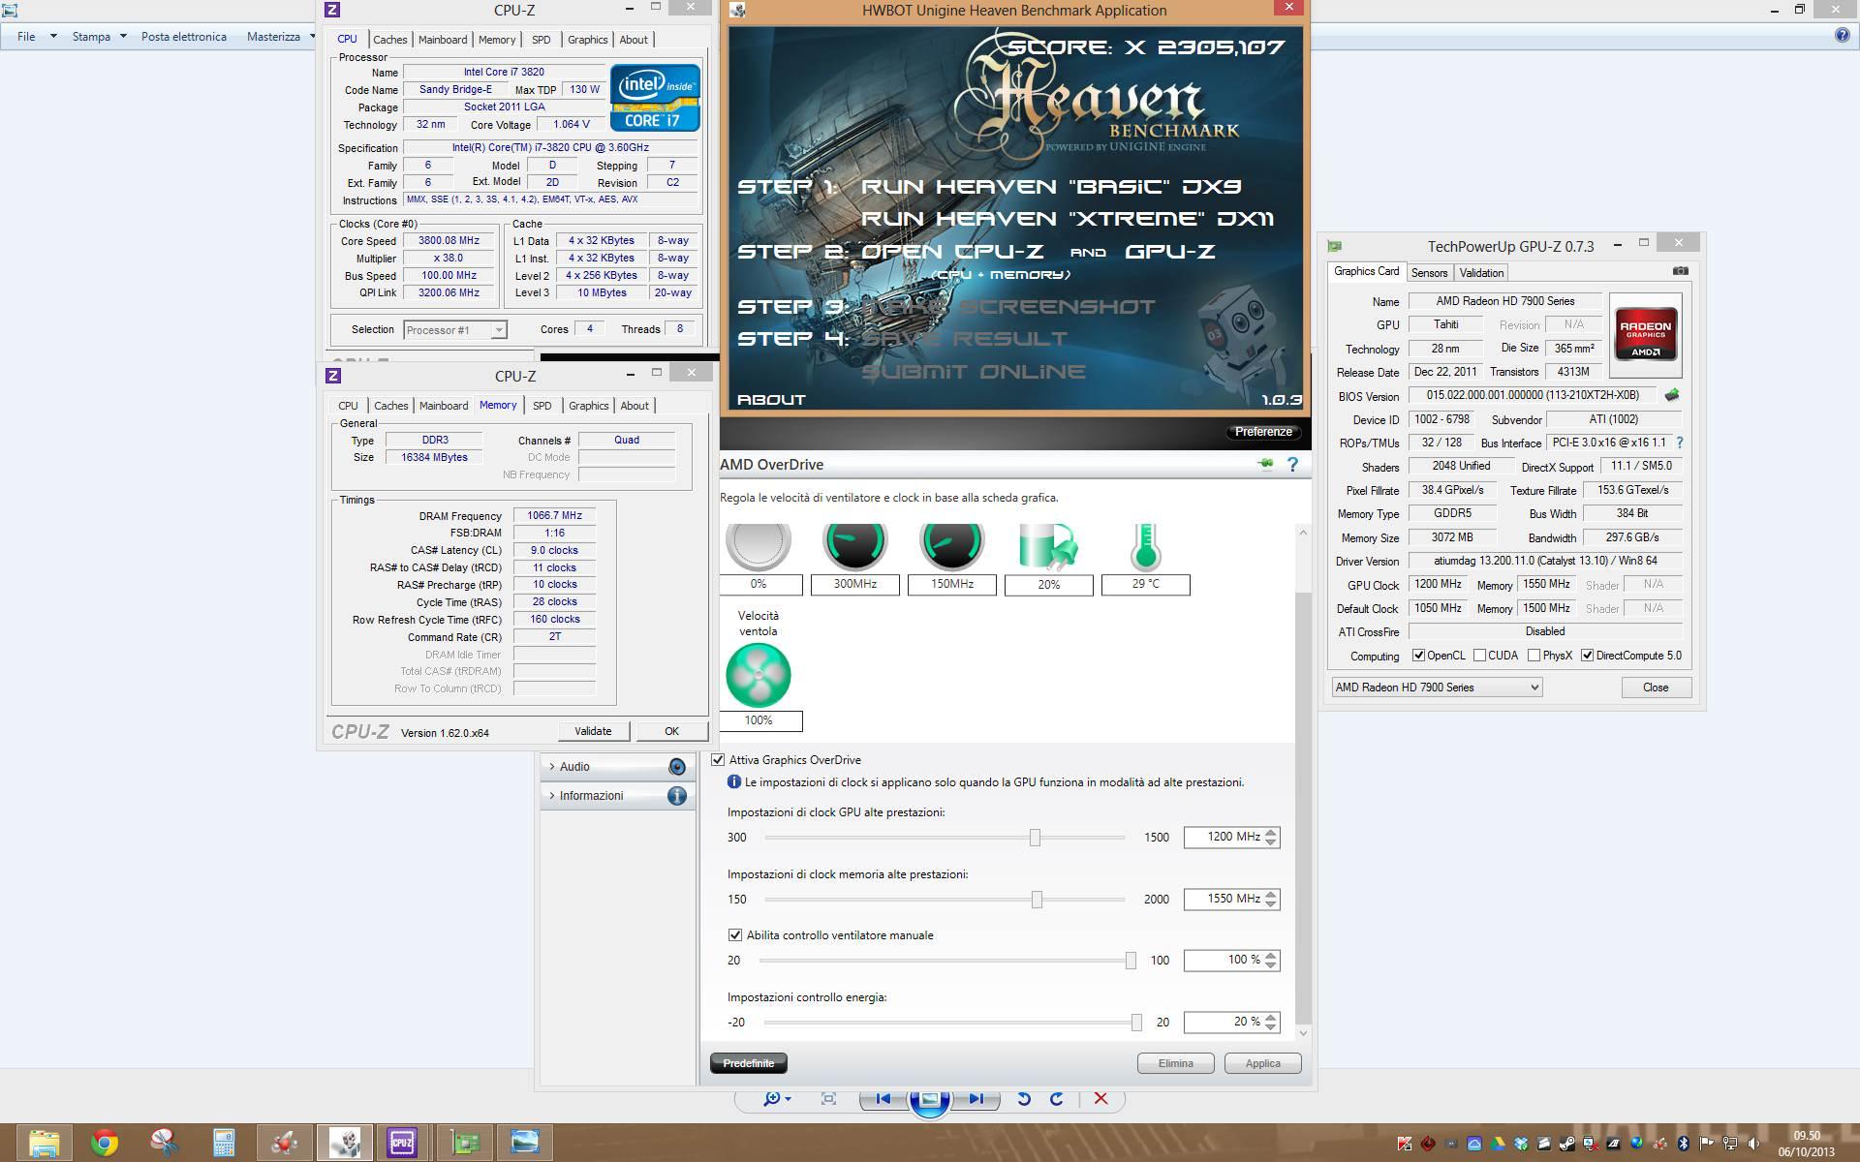Click the 29 °C thermometer icon

click(x=1145, y=546)
